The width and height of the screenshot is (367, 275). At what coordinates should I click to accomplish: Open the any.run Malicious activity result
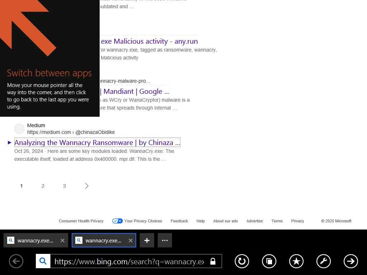pos(149,42)
